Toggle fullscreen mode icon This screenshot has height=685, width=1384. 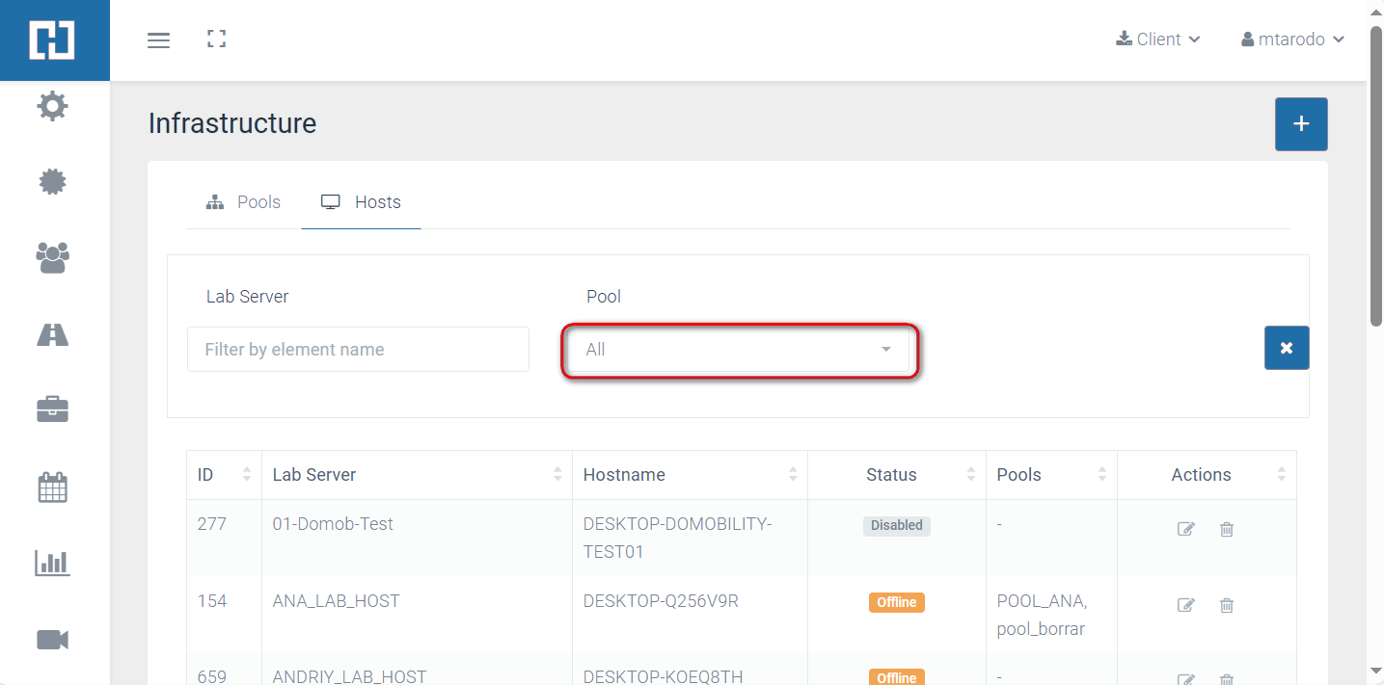pyautogui.click(x=217, y=40)
